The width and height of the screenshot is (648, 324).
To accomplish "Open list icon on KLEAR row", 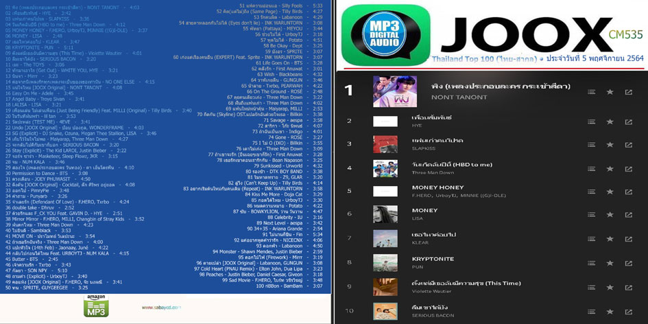I will (x=591, y=239).
